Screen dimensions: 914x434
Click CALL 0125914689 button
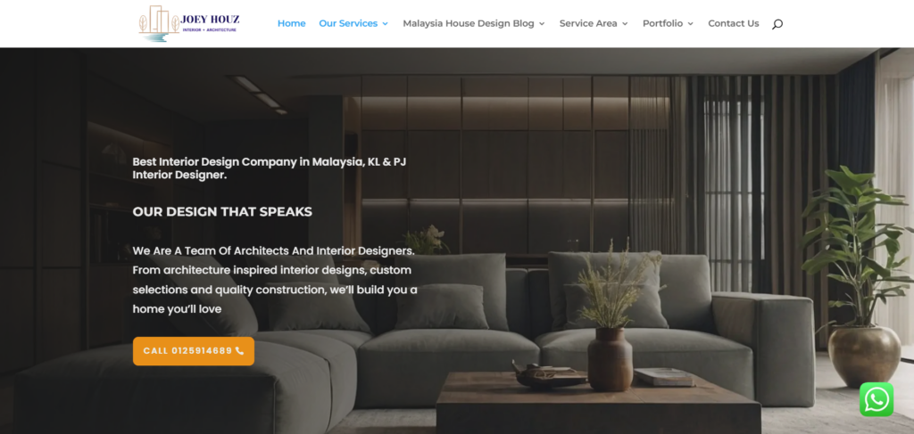pyautogui.click(x=194, y=351)
